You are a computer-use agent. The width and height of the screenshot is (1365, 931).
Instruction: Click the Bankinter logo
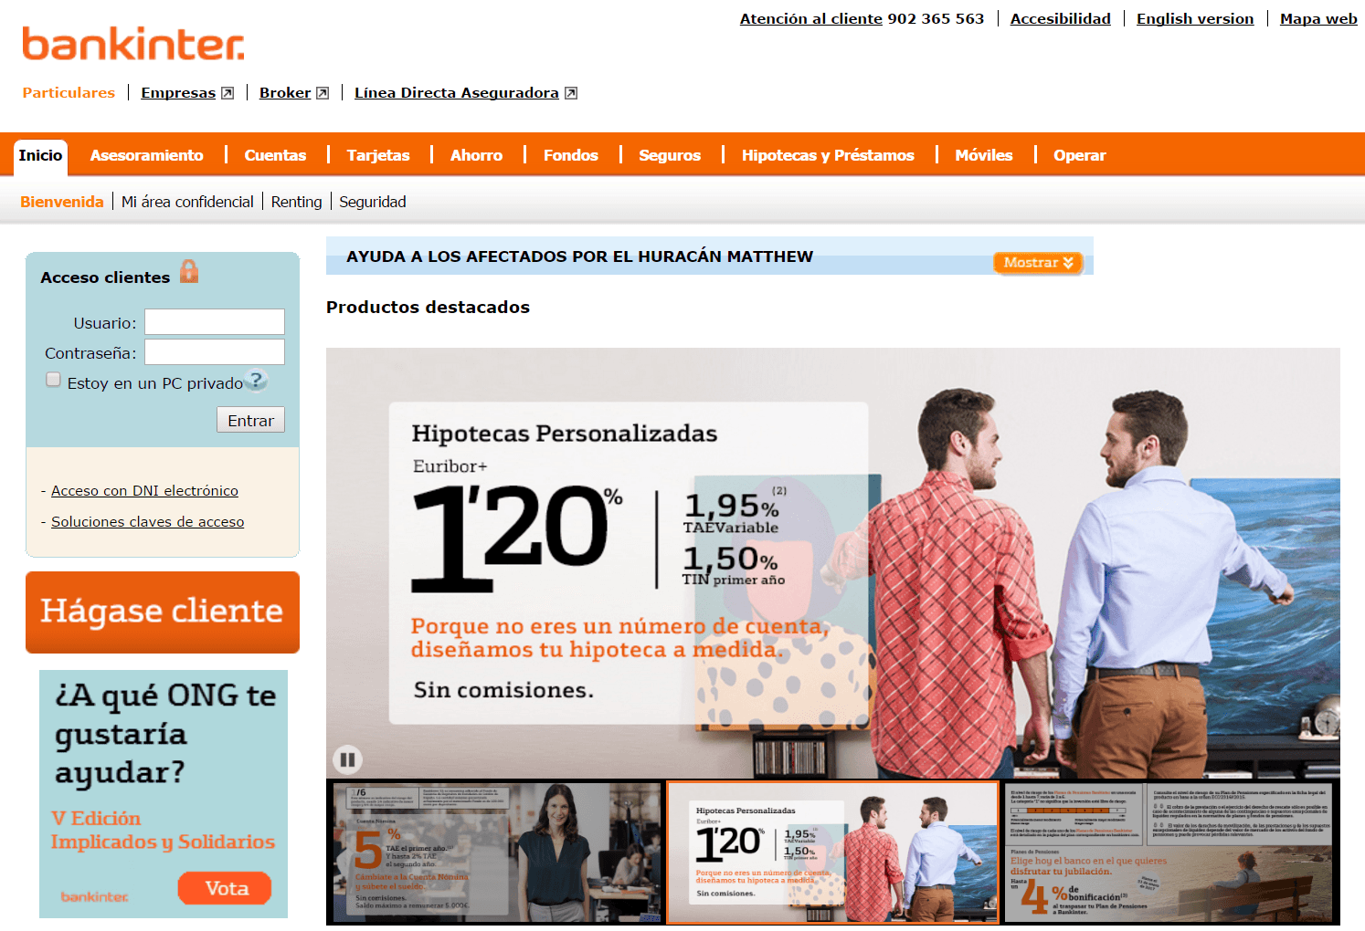click(x=133, y=44)
